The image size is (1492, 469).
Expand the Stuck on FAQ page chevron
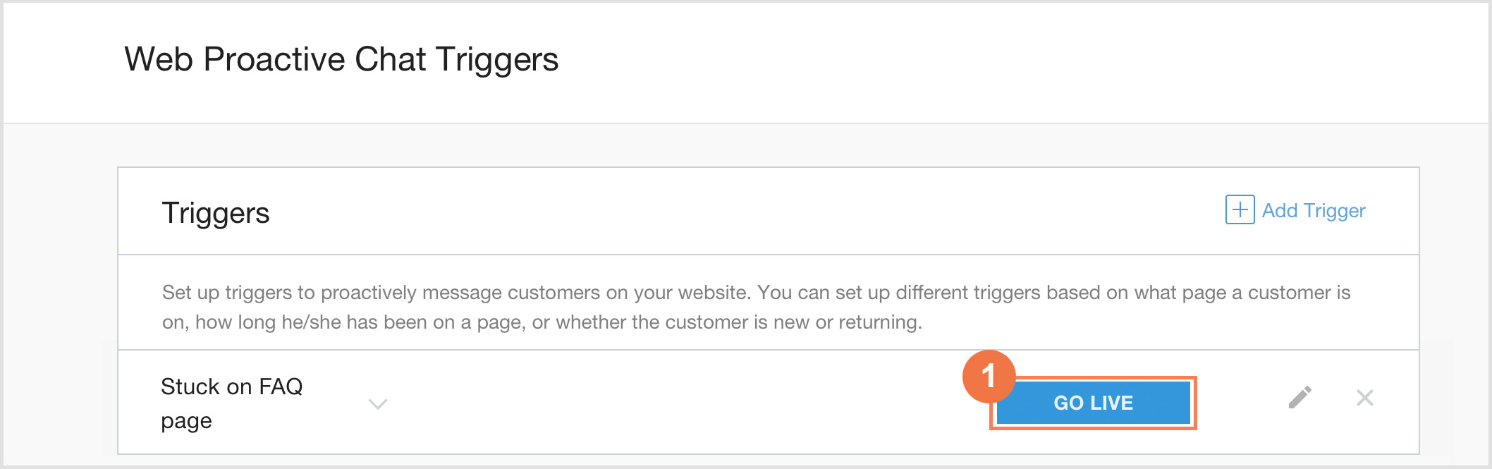click(x=378, y=404)
